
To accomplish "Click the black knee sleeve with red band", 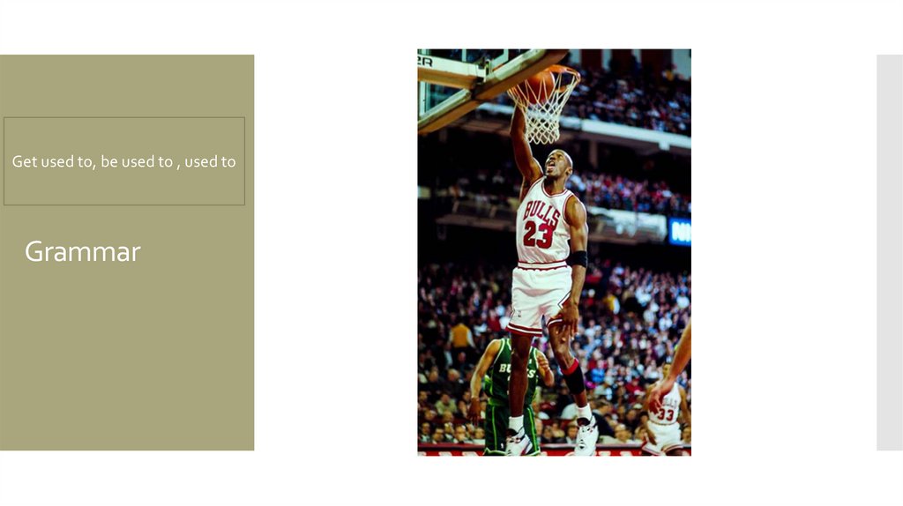I will [574, 377].
